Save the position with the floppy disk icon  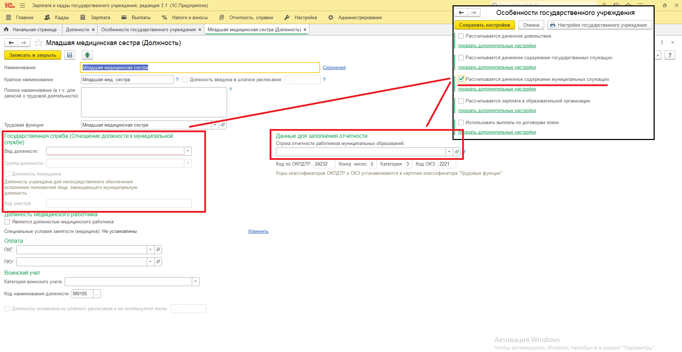coord(70,55)
